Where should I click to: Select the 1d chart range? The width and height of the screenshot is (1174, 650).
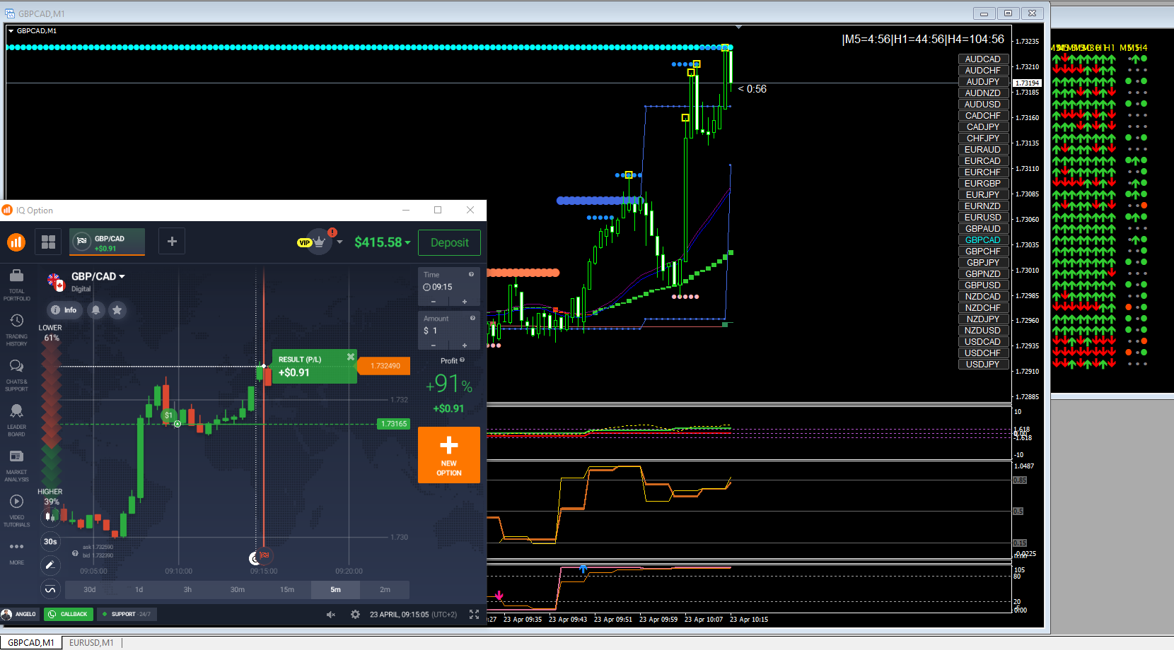click(139, 589)
